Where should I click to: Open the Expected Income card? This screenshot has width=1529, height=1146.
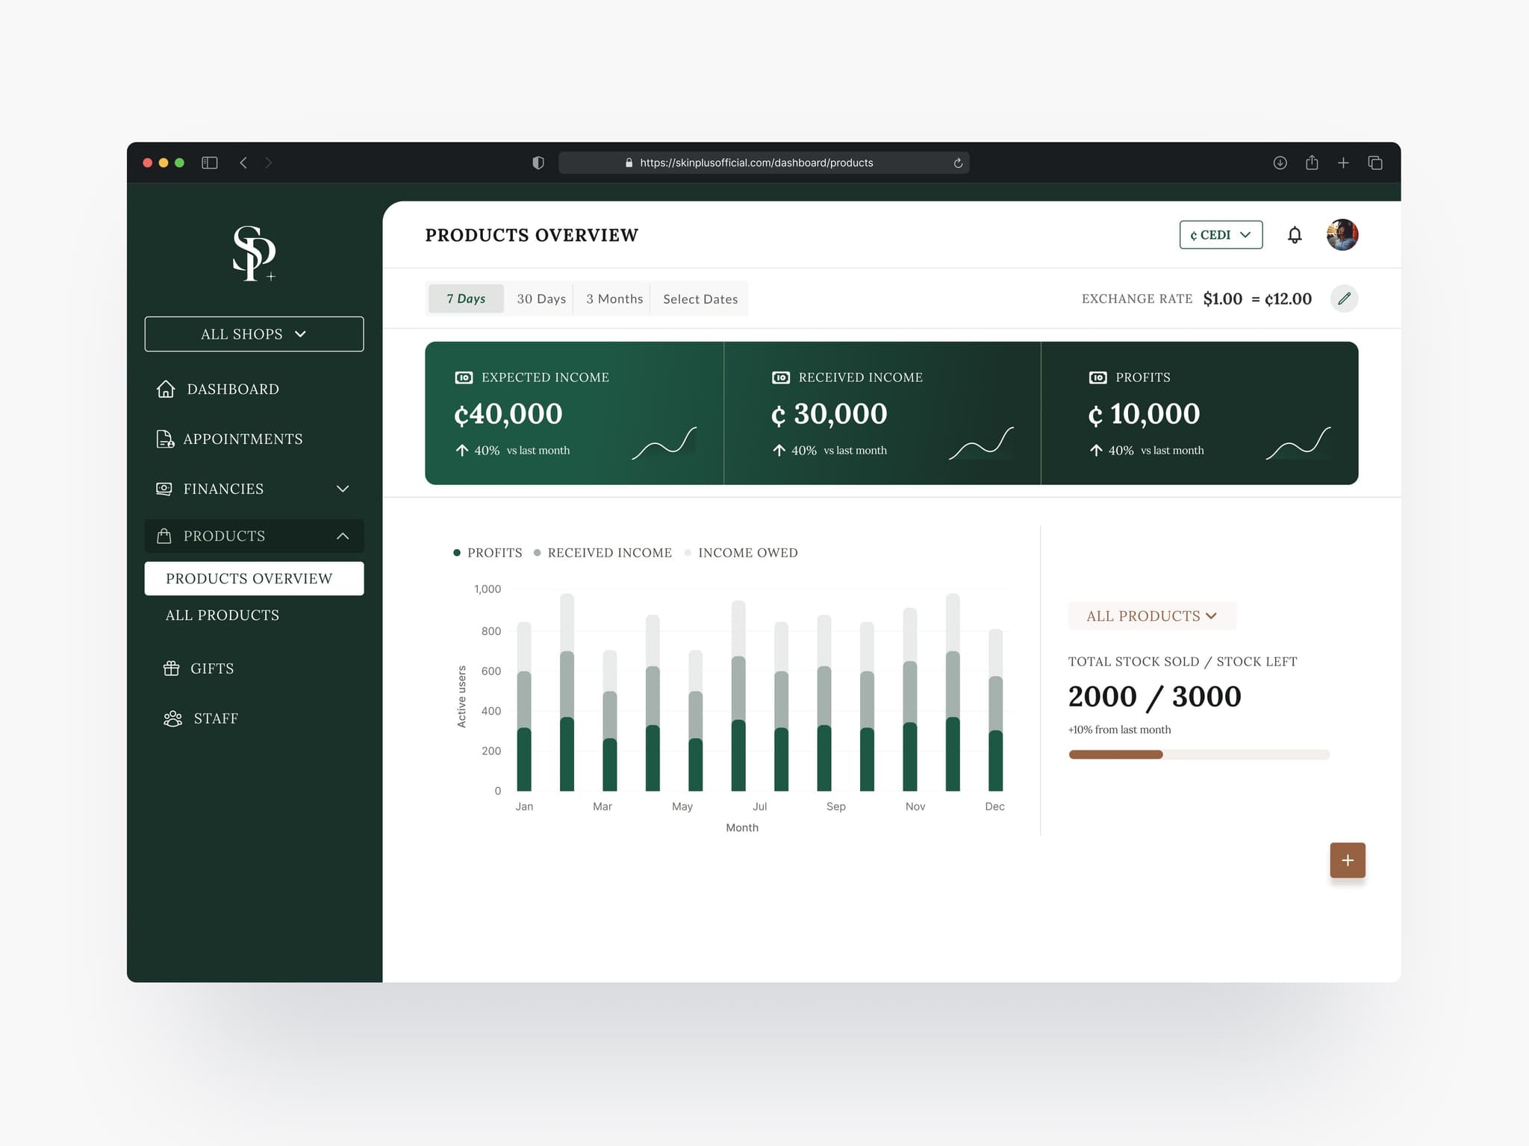click(574, 413)
